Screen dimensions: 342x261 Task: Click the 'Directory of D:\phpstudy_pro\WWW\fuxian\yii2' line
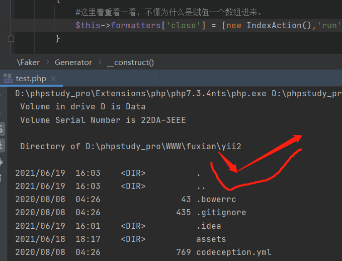tap(131, 147)
